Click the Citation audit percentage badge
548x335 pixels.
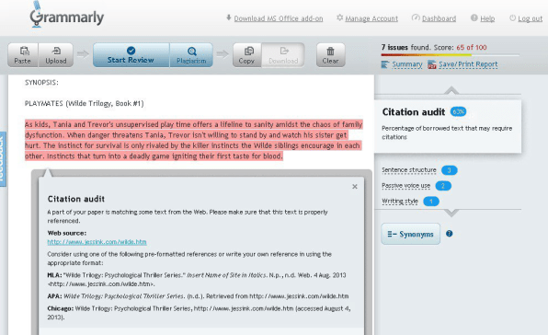coord(458,112)
